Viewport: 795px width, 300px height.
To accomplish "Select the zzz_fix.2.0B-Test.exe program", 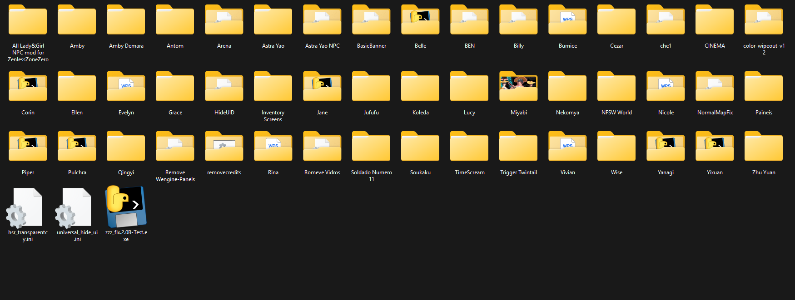I will click(126, 207).
